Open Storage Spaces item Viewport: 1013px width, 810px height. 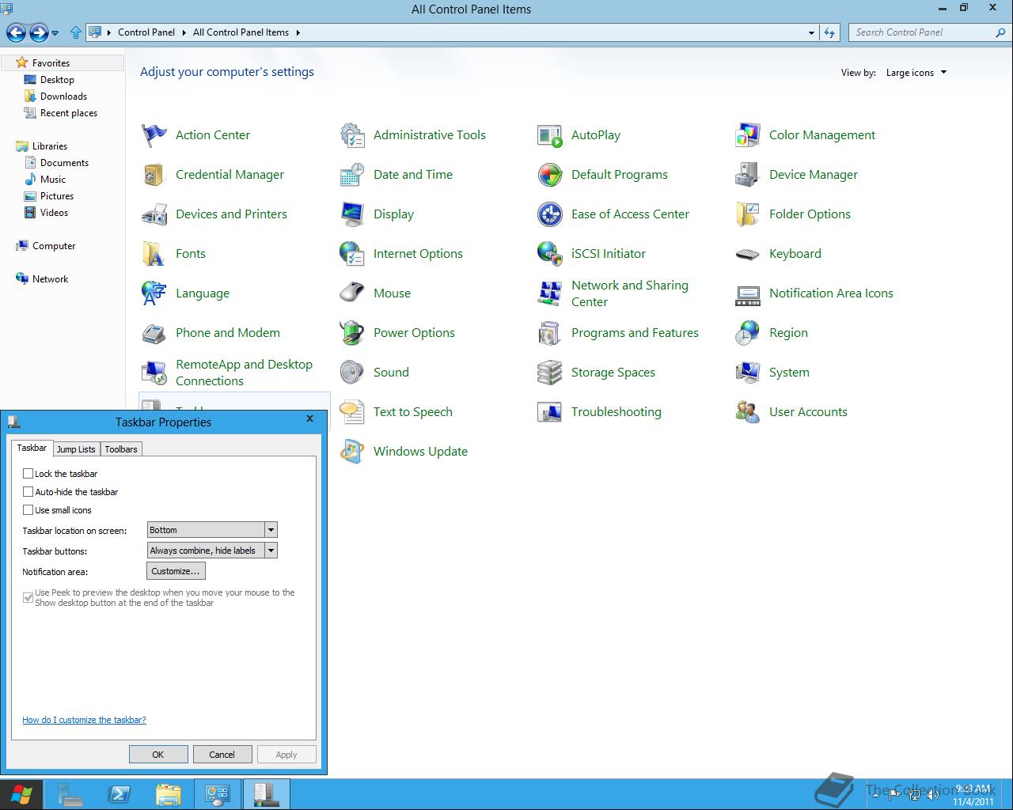pos(613,373)
